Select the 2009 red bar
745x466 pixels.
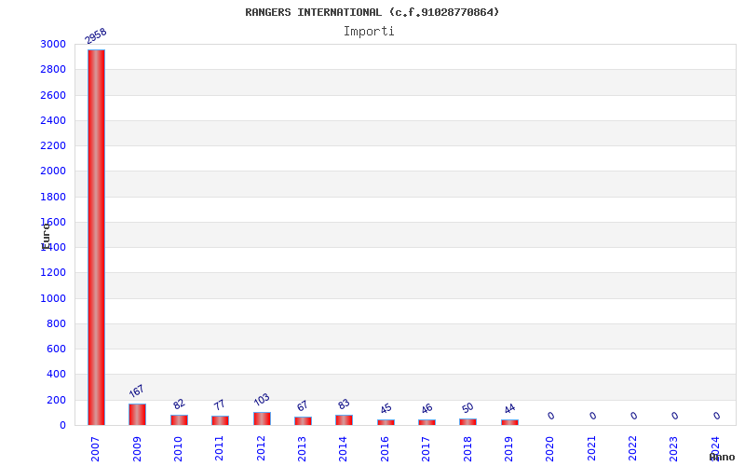137,415
